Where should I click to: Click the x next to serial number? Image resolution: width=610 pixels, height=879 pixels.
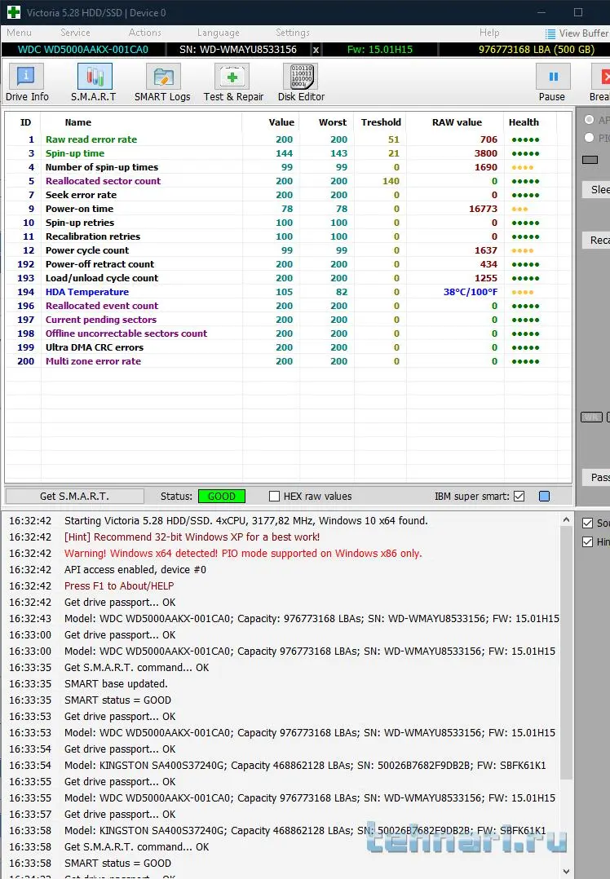pos(316,50)
